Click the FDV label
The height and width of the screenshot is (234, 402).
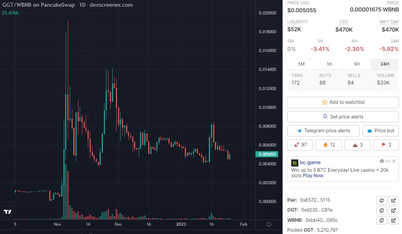pos(344,22)
